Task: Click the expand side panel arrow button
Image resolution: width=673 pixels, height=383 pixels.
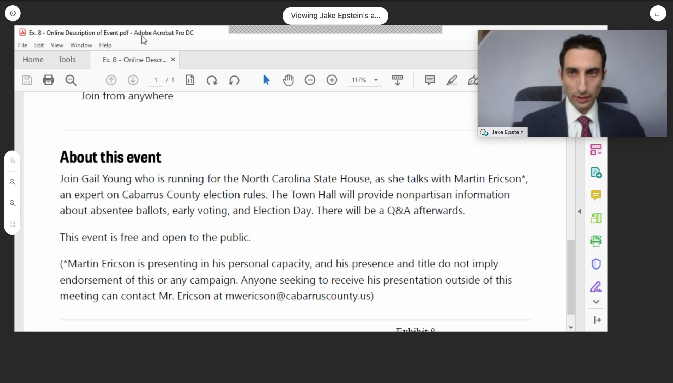Action: (597, 320)
